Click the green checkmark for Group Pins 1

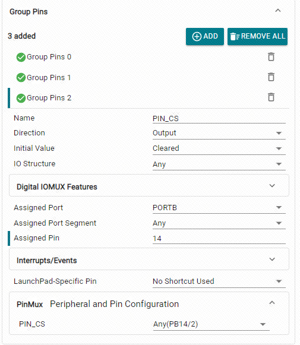[21, 77]
